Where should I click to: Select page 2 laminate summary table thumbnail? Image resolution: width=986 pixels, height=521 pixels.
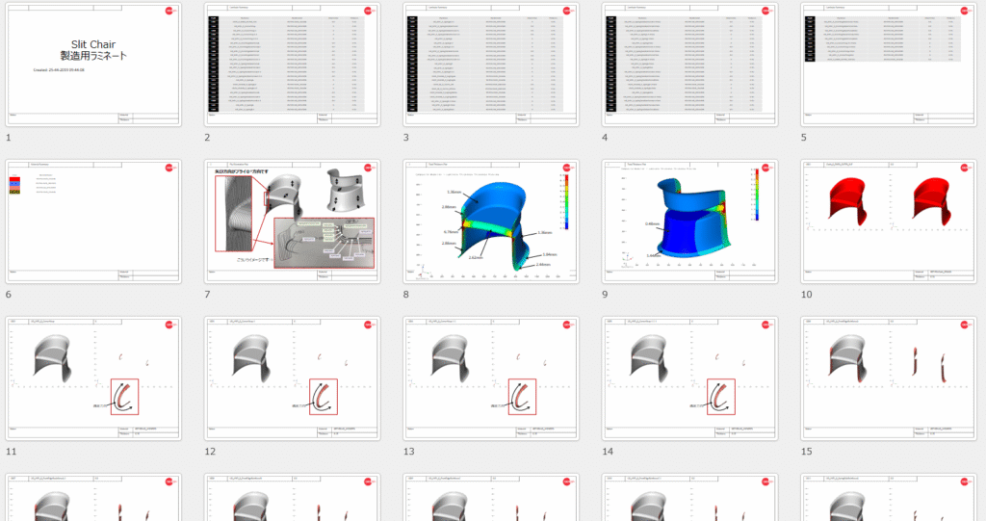coord(292,64)
